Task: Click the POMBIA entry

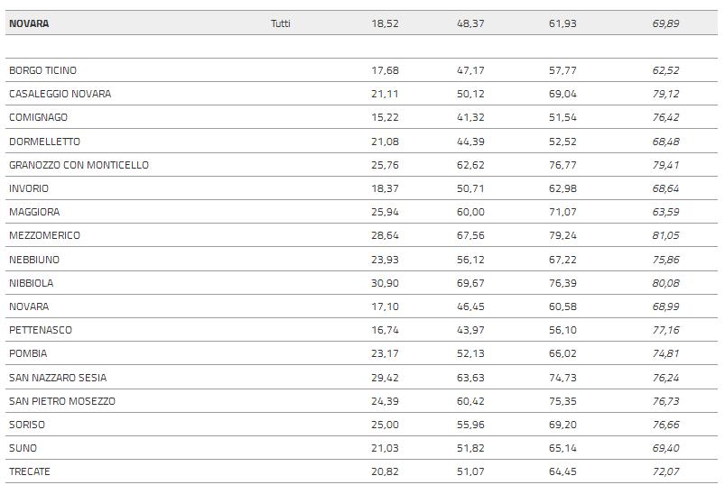Action: click(28, 353)
